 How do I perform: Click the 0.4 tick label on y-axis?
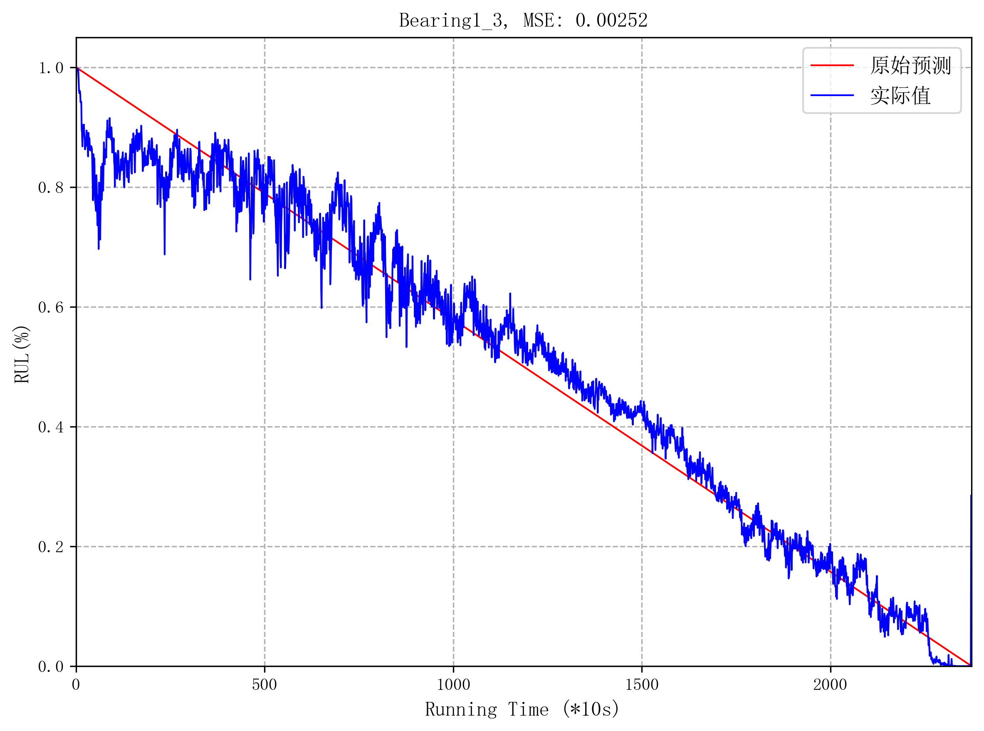coord(51,427)
